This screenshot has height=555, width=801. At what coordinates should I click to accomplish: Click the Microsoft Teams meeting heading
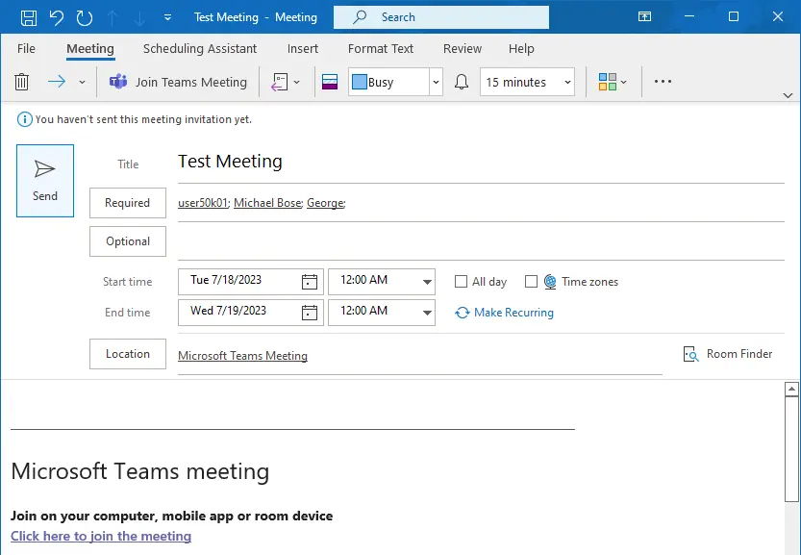pyautogui.click(x=140, y=471)
